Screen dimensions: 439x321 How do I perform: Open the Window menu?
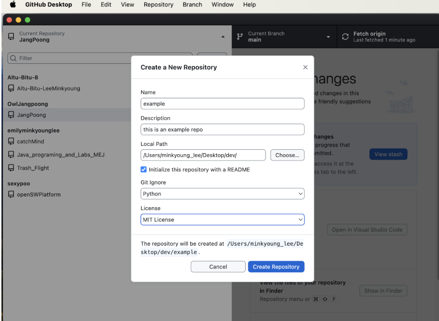pos(222,4)
